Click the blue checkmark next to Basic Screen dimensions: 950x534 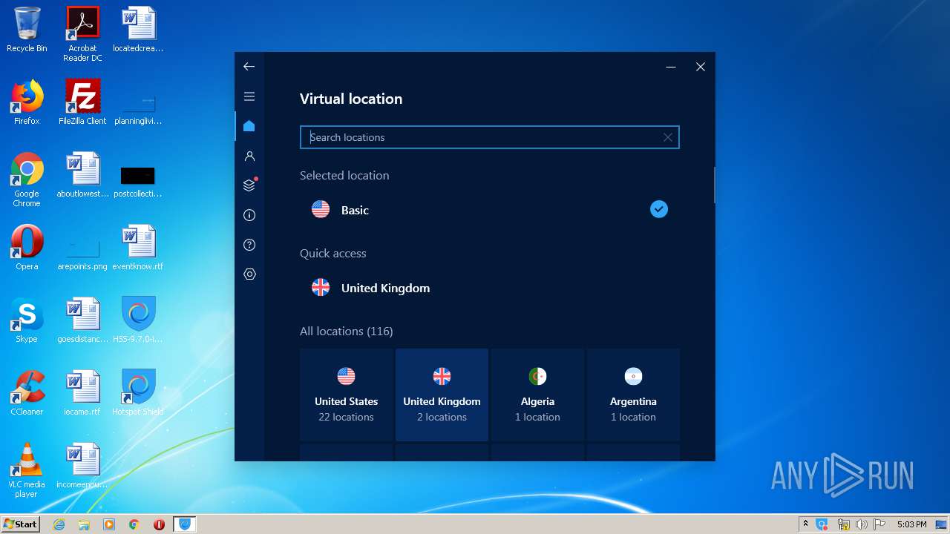659,210
